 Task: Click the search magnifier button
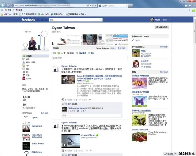pyautogui.click(x=101, y=20)
